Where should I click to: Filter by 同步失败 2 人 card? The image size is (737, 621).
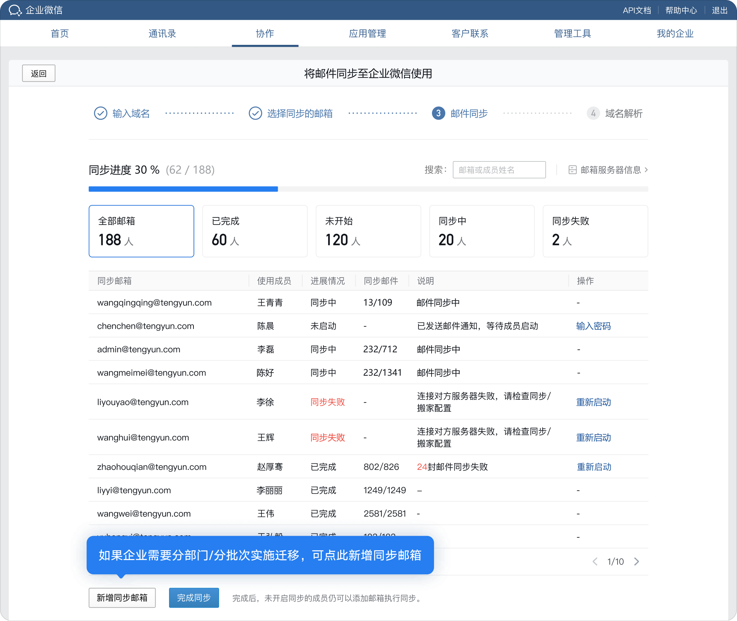(x=595, y=231)
